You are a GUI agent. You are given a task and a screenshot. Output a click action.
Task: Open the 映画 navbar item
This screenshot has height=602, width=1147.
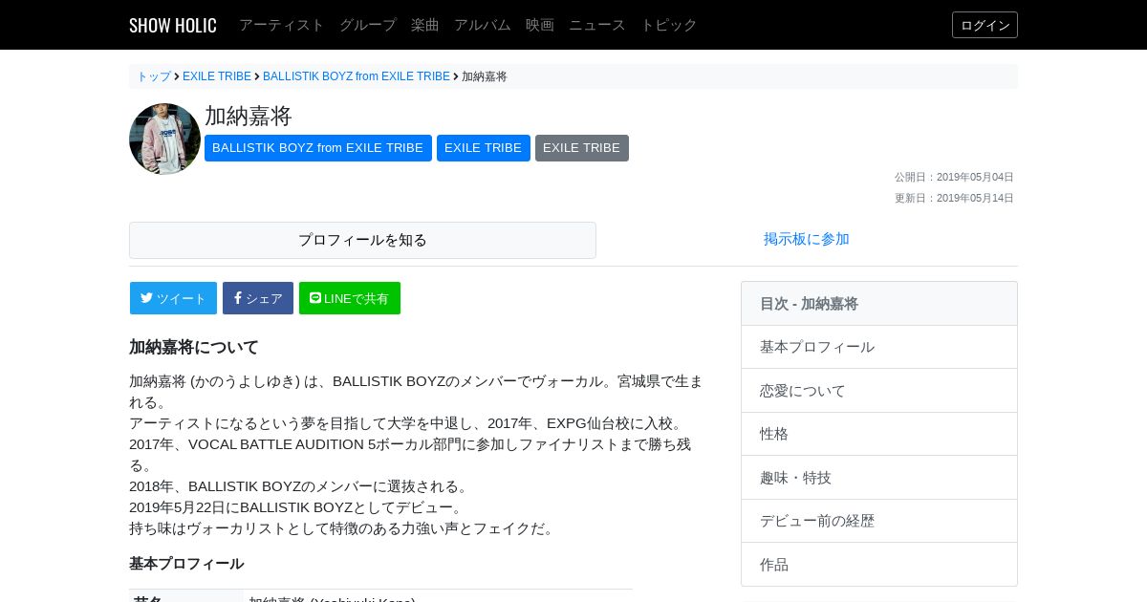(x=540, y=25)
